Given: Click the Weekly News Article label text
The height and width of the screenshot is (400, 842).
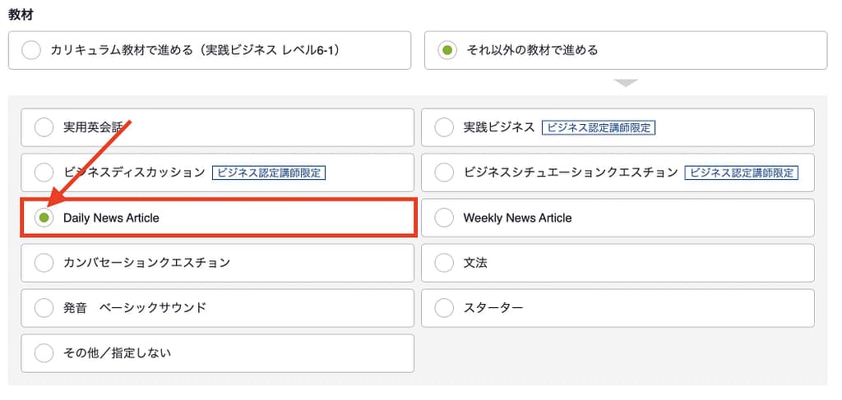Looking at the screenshot, I should click(517, 218).
